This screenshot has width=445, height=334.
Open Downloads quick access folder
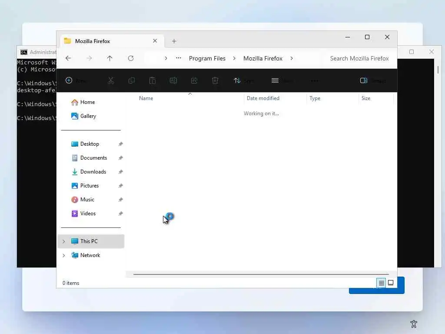pos(93,172)
